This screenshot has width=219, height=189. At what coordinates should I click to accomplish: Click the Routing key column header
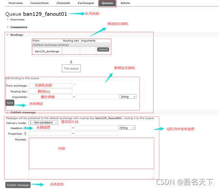coord(71,40)
